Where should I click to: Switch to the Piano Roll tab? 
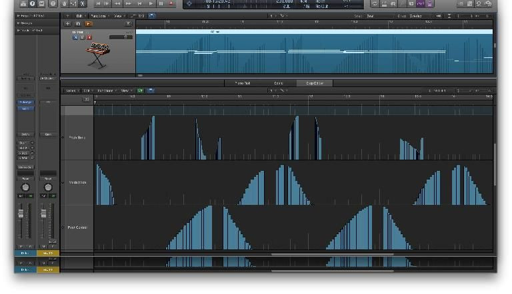point(243,83)
